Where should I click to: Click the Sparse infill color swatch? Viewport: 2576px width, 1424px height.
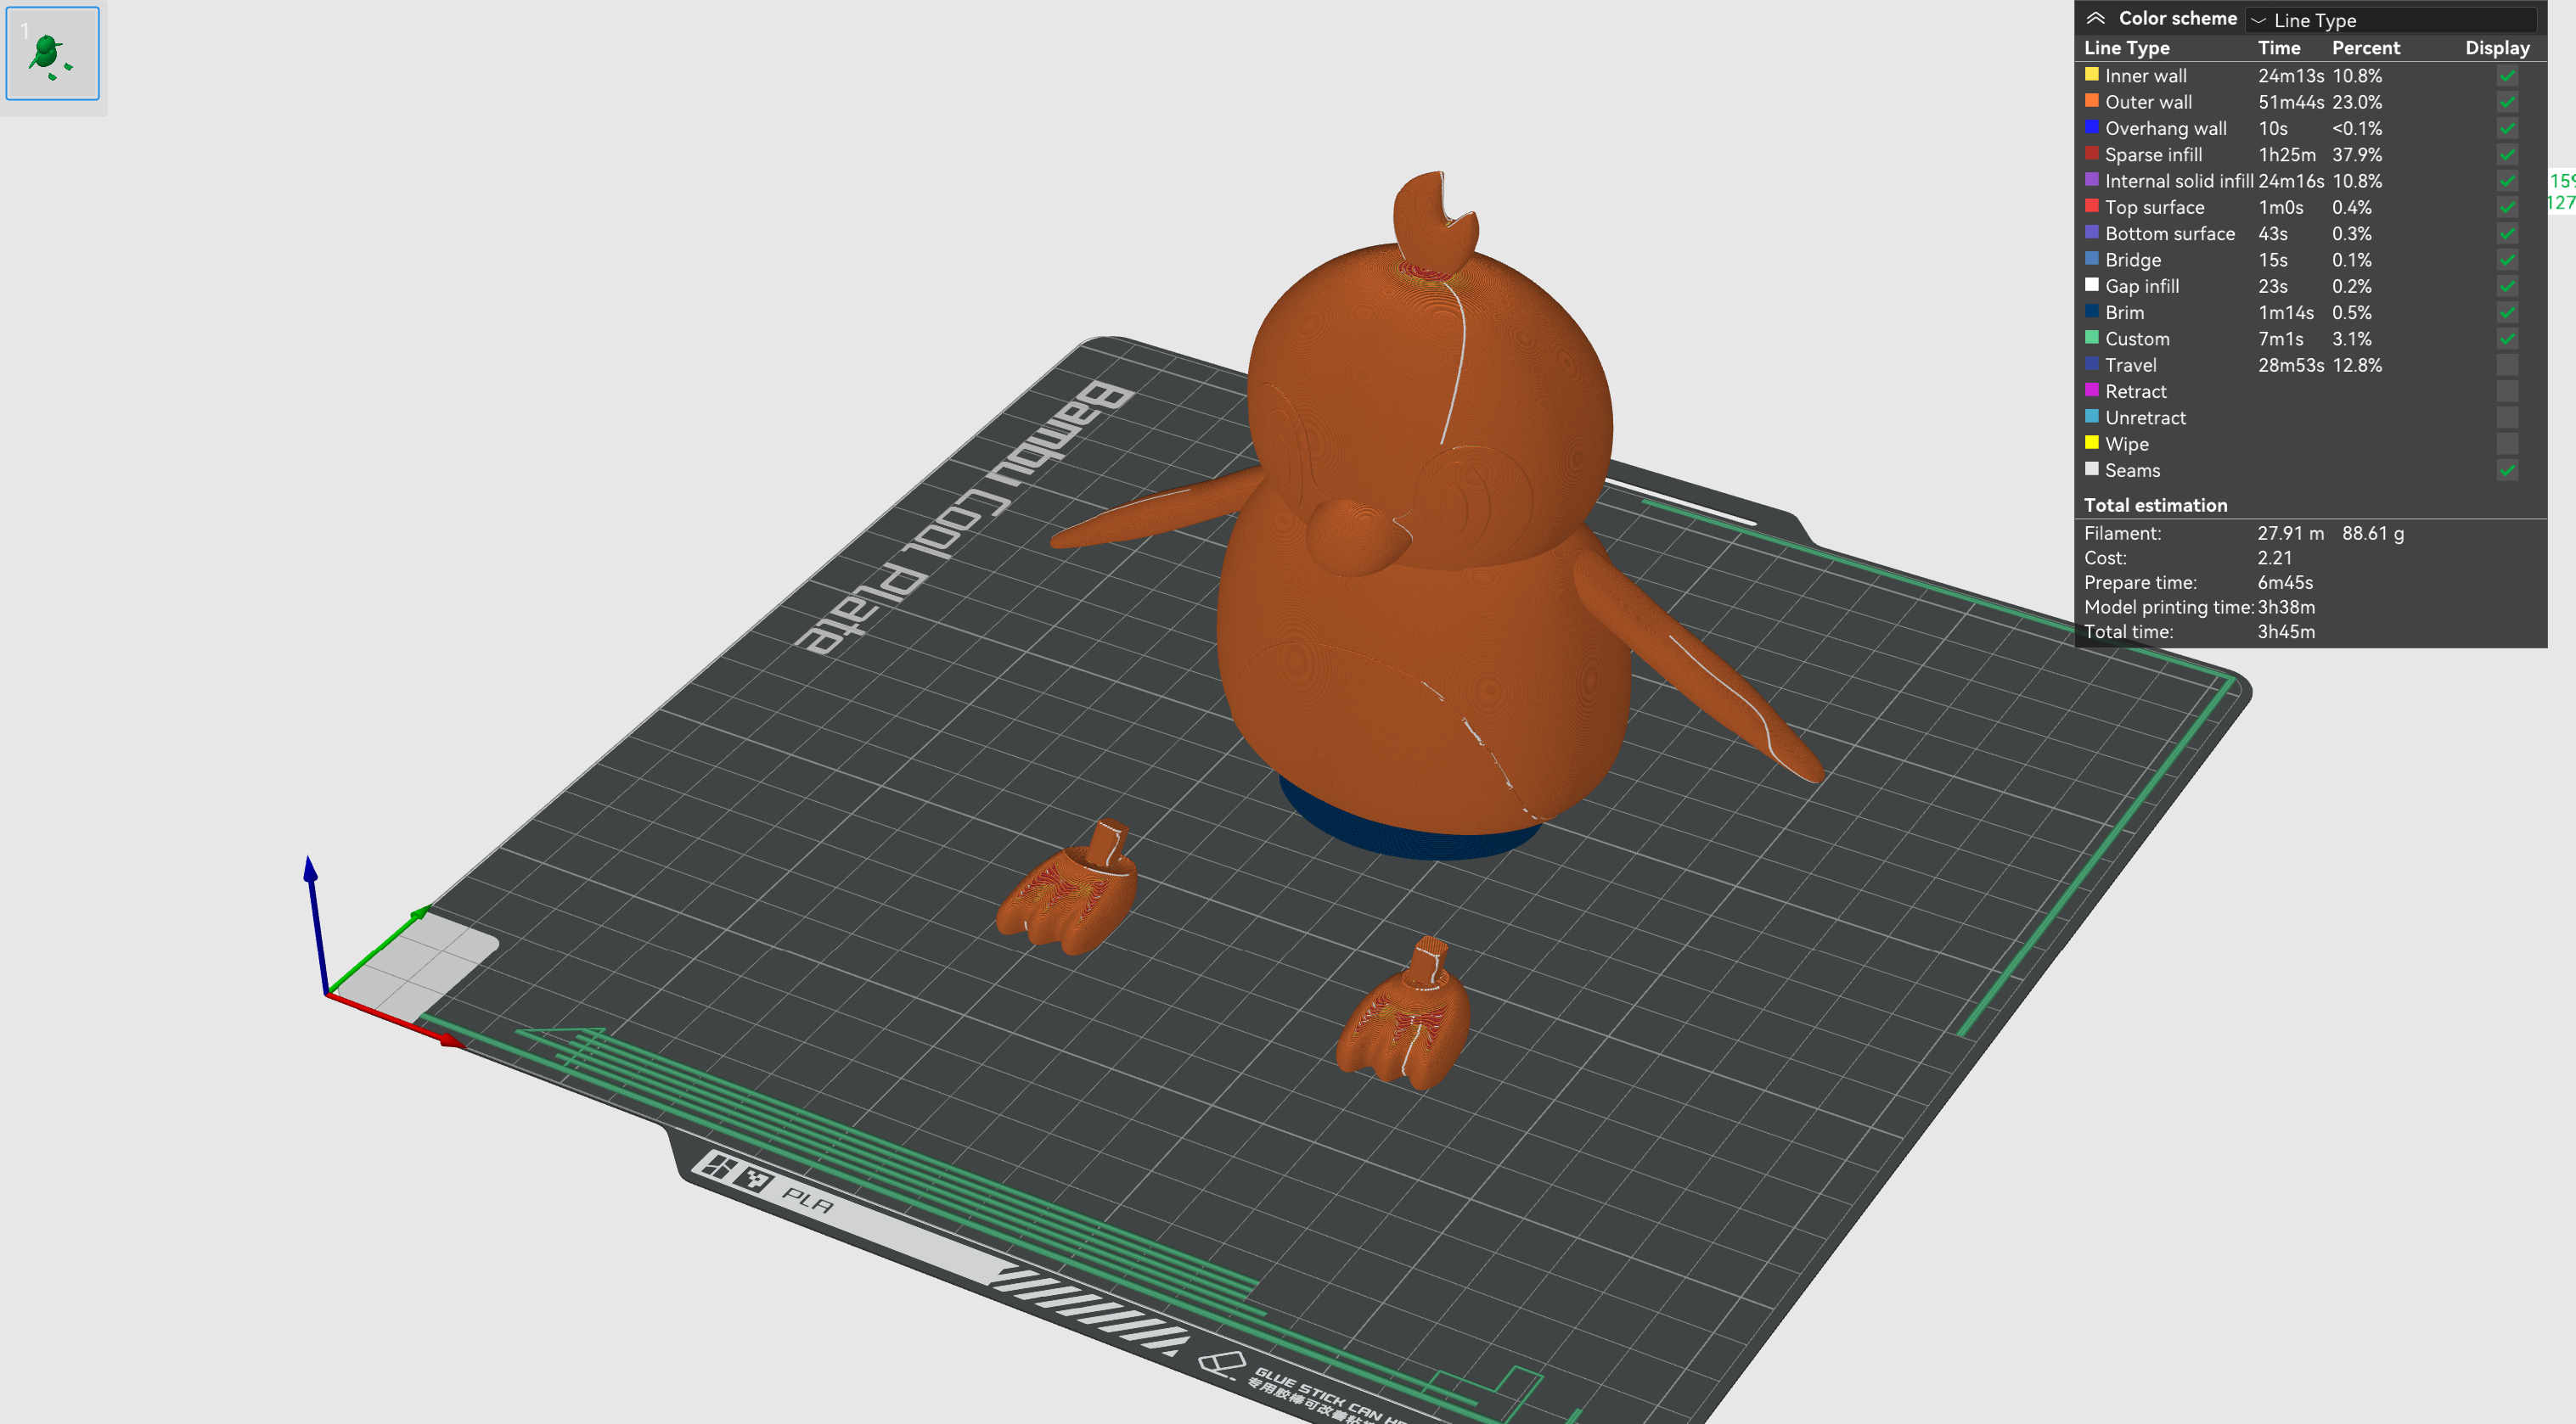[2091, 154]
